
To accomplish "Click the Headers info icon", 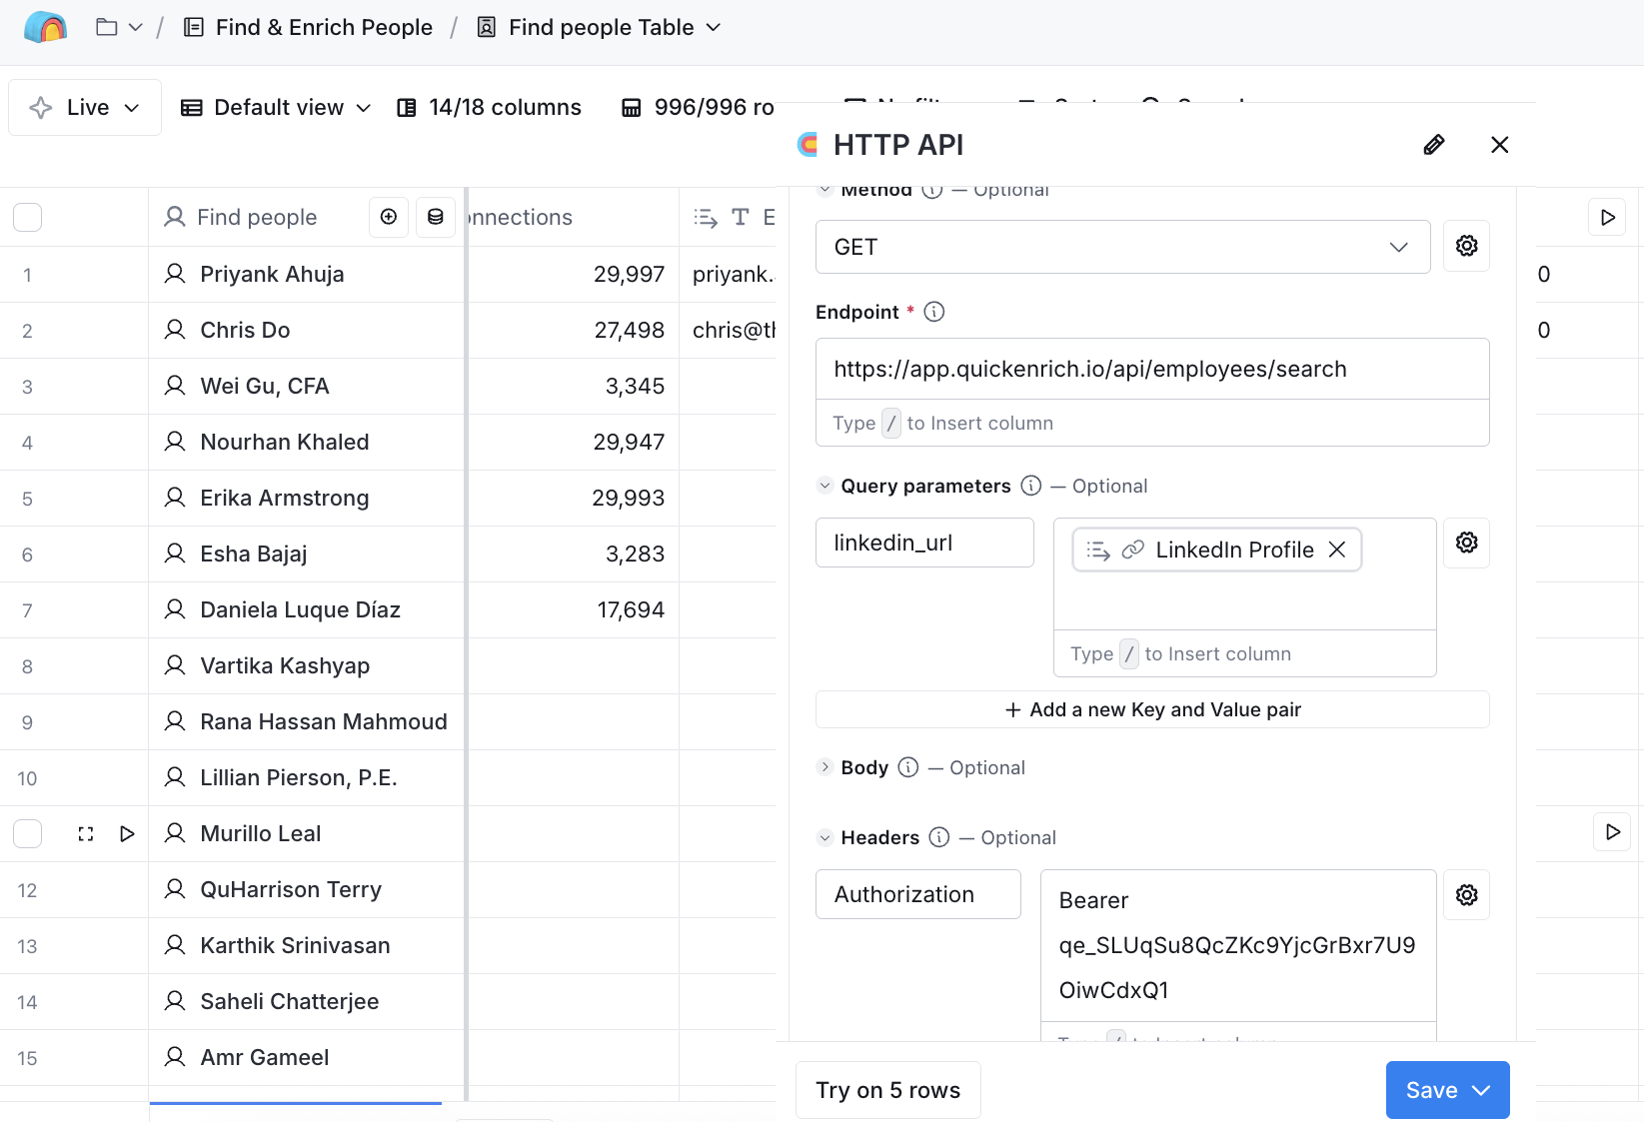I will [939, 837].
